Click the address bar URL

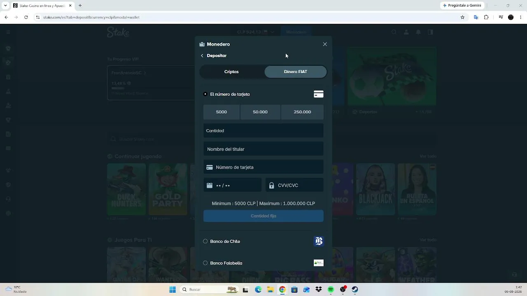coord(91,17)
